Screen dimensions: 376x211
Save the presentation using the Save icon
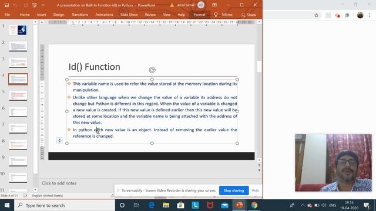tap(6, 5)
